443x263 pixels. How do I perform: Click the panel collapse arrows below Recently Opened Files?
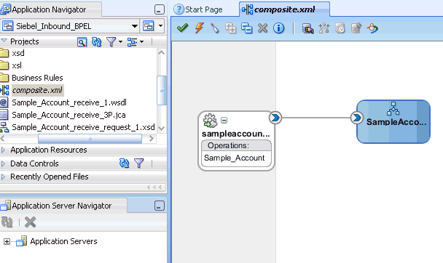(x=154, y=187)
